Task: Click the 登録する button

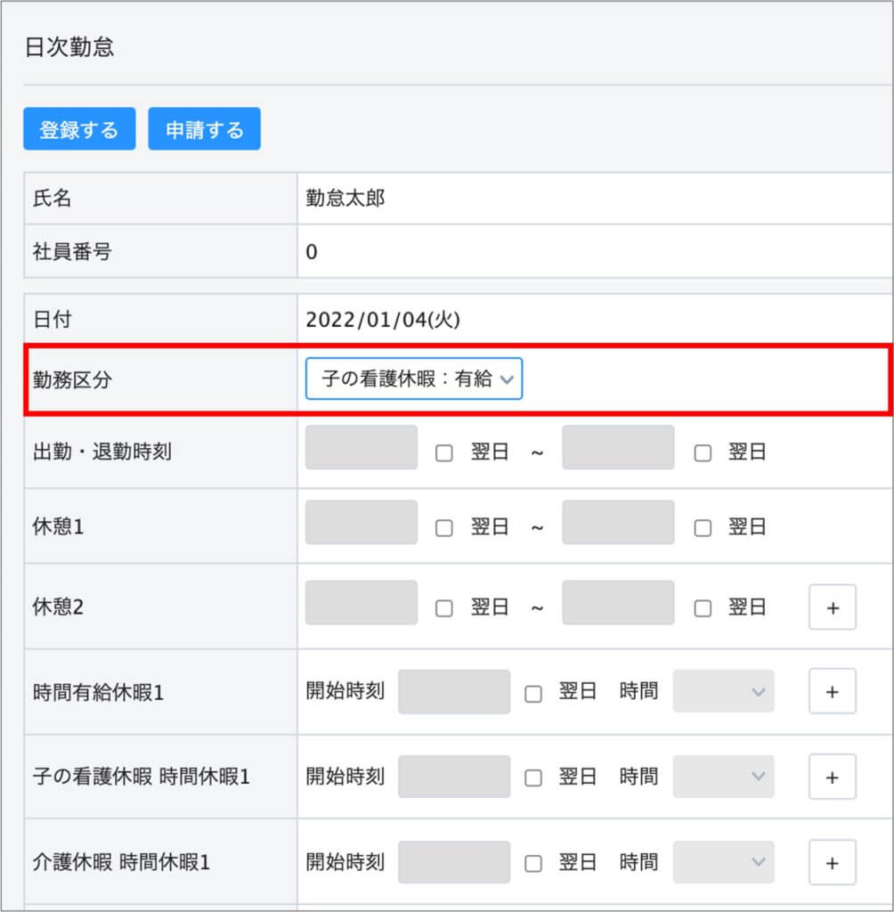Action: pos(79,129)
